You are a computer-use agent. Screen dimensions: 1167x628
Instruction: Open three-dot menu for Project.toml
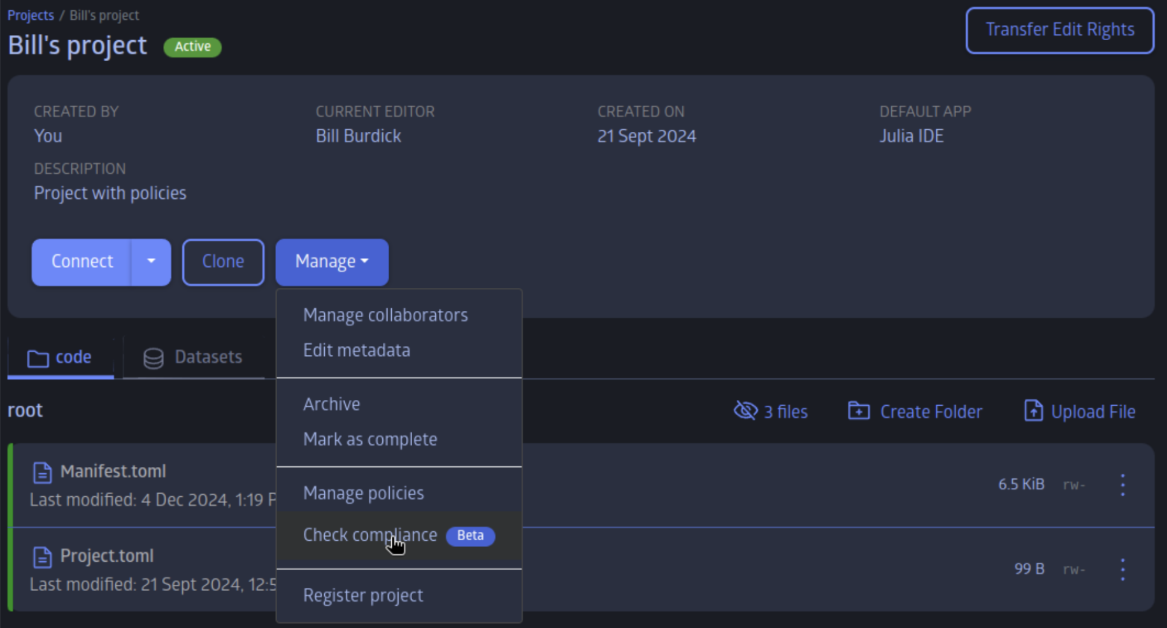coord(1122,569)
